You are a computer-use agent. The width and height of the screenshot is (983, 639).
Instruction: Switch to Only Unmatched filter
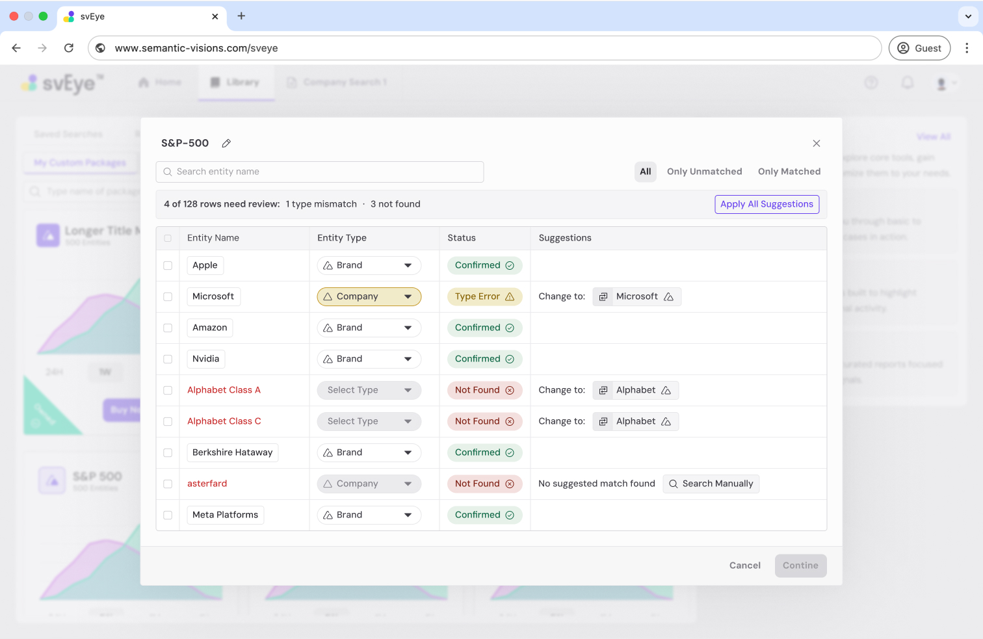[704, 172]
